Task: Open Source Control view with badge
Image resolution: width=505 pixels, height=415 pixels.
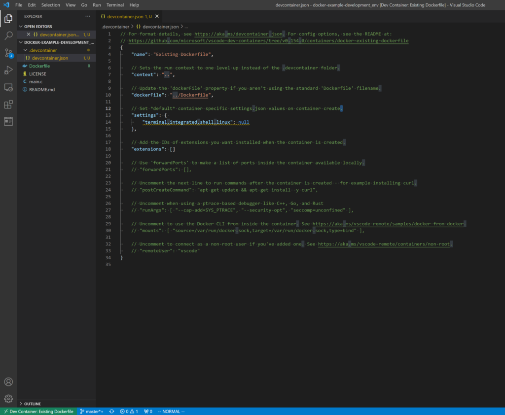Action: click(x=8, y=53)
